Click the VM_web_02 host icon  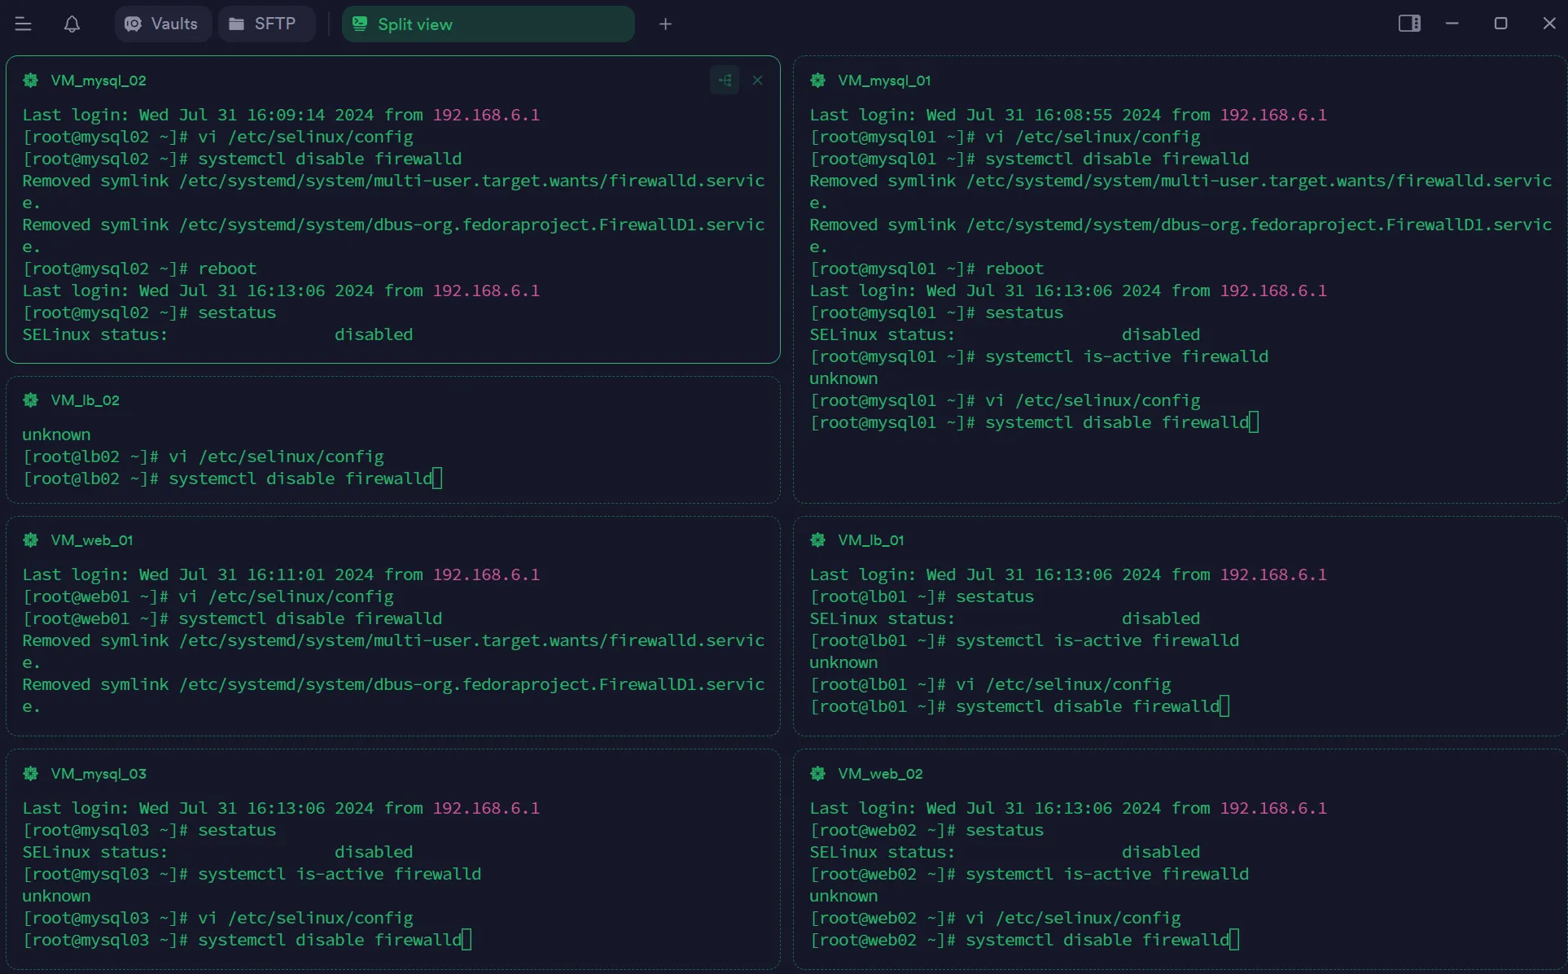tap(818, 774)
